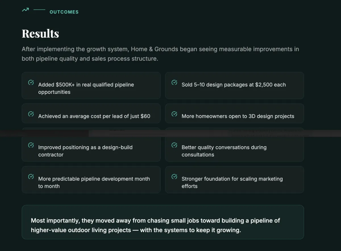Choose Stronger foundation for scaling marketing card

234,180
